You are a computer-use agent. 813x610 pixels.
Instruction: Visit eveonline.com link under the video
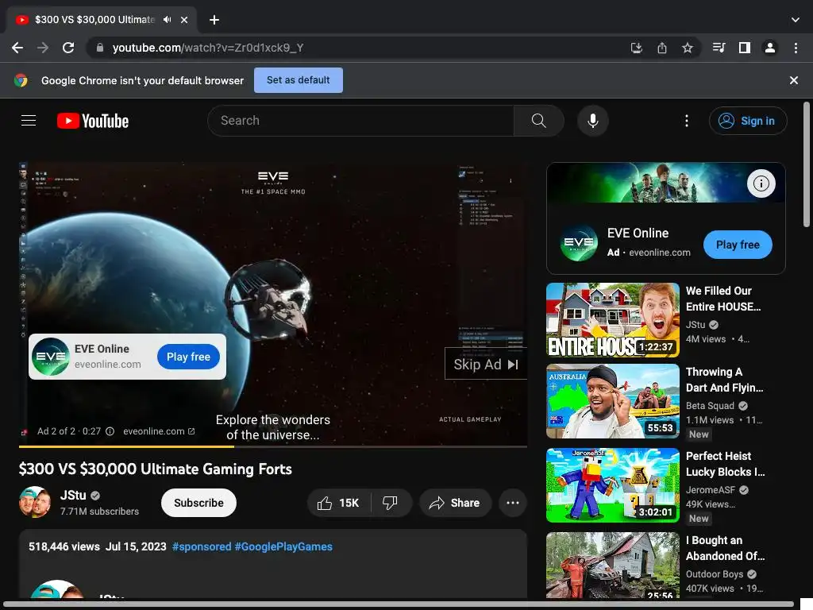(x=159, y=431)
